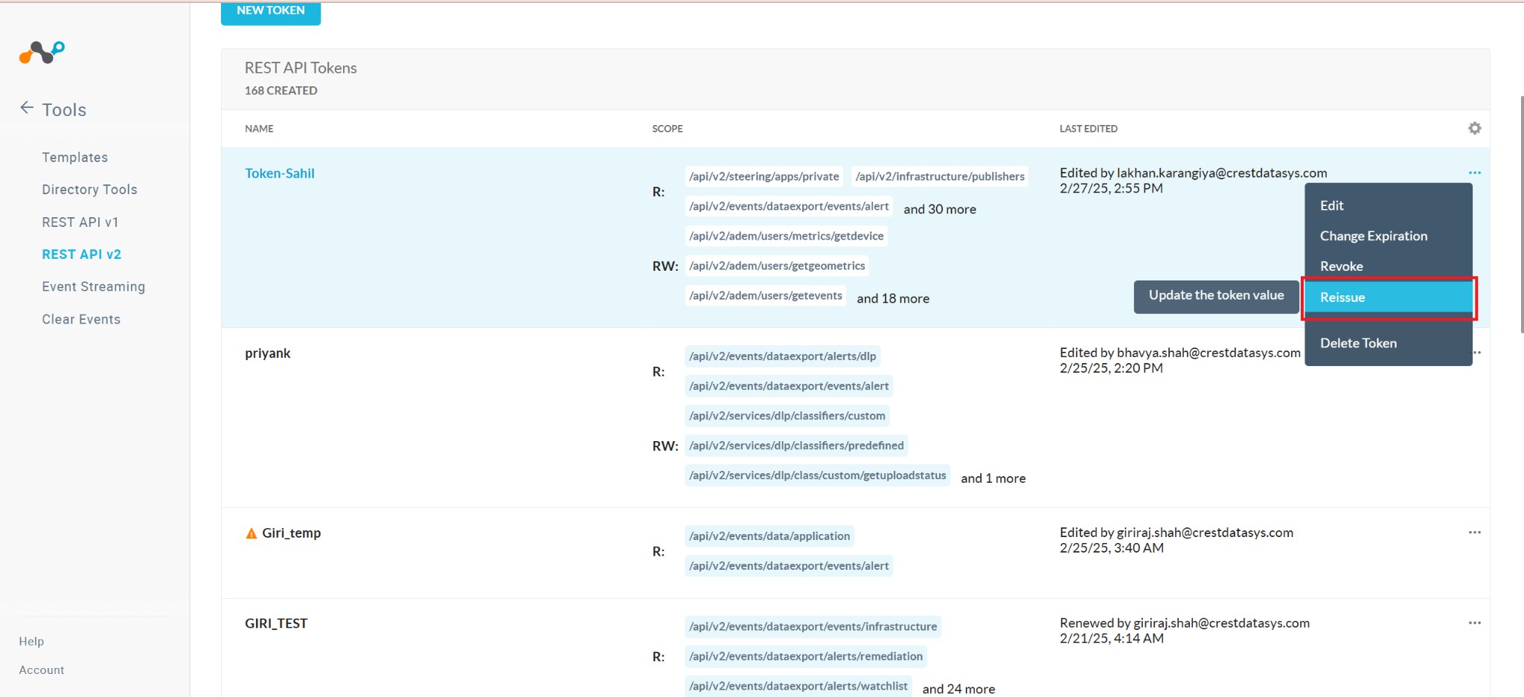
Task: Click the /api/v2/adem/users/metrics/getdevice scope tag
Action: (x=787, y=236)
